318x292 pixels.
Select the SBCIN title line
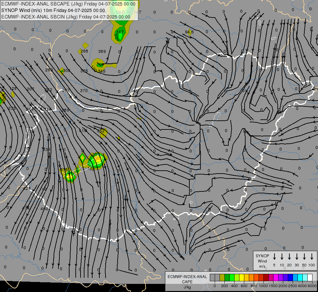pos(66,17)
